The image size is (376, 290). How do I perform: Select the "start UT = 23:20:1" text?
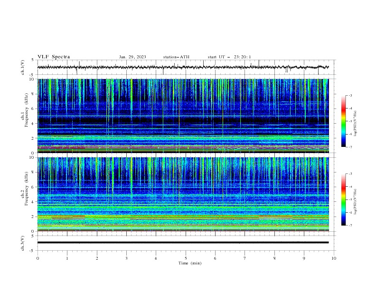229,57
